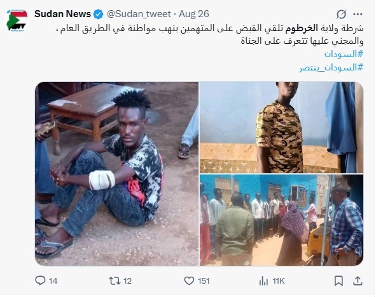Repost this tweet using the retweet icon
The image size is (376, 297).
115,280
